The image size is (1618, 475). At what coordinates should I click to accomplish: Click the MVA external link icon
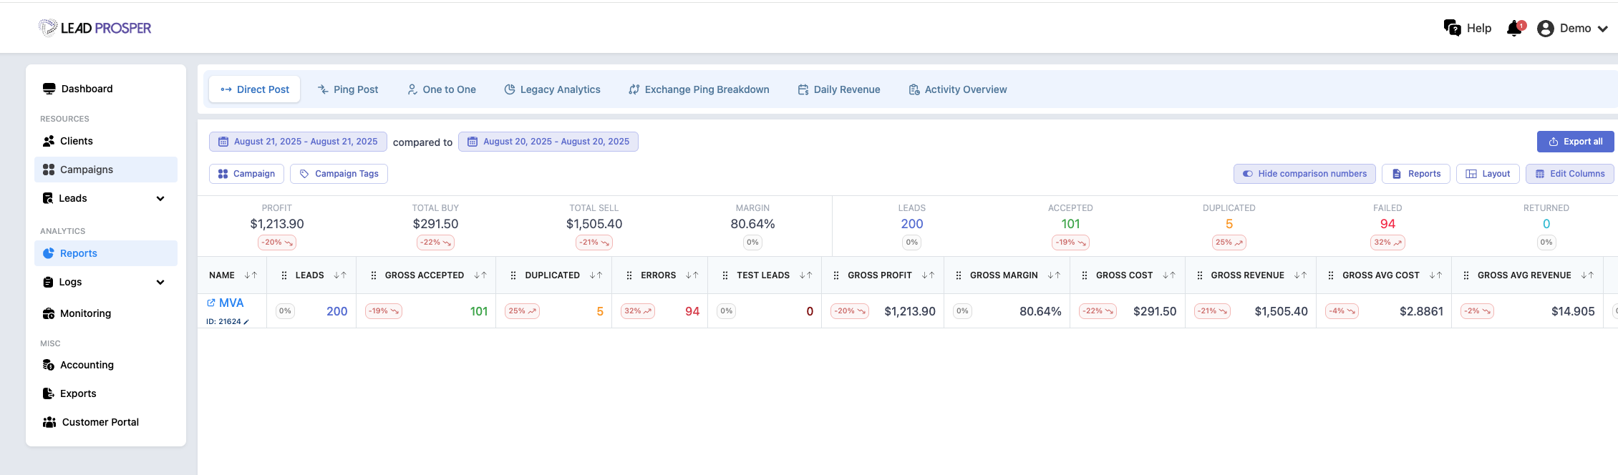211,303
